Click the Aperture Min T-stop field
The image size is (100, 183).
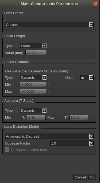36,117
